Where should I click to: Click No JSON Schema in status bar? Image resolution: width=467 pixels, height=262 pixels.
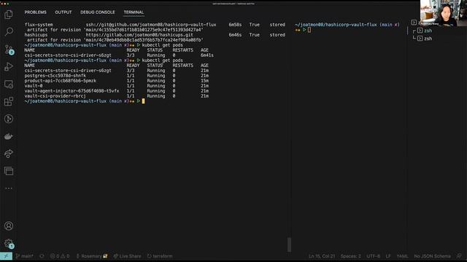(432, 256)
